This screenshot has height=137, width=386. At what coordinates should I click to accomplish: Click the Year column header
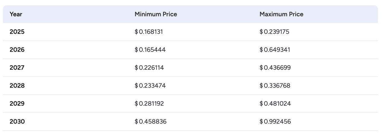[x=16, y=14]
